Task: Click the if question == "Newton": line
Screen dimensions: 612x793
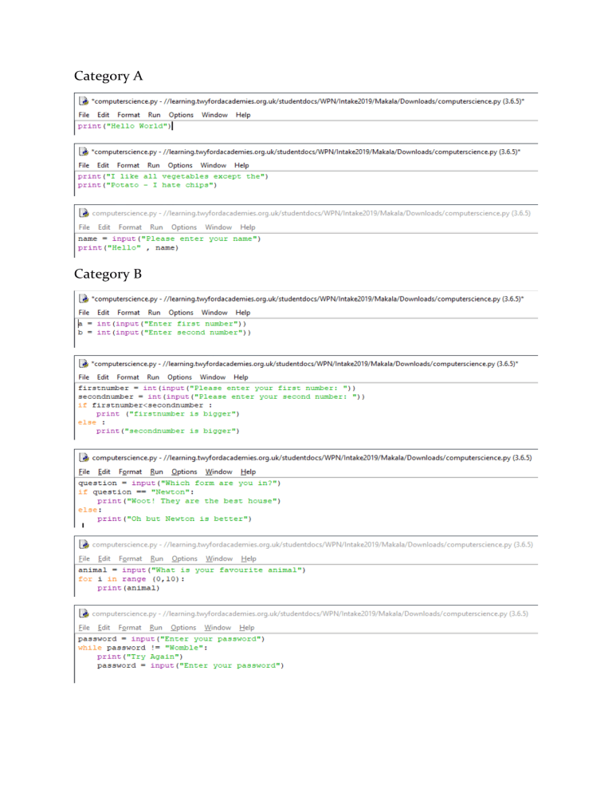Action: pyautogui.click(x=136, y=492)
